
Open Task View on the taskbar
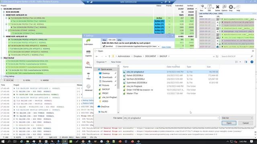click(x=15, y=141)
